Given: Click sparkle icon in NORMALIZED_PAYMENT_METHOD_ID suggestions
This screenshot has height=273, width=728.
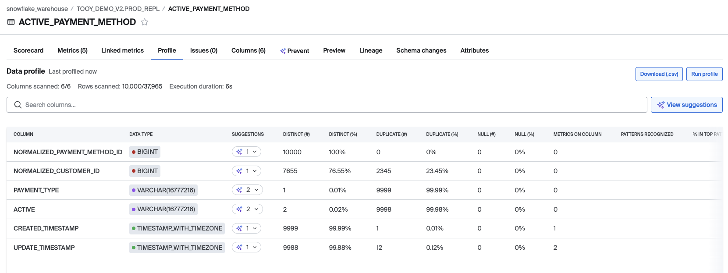Looking at the screenshot, I should (x=239, y=152).
